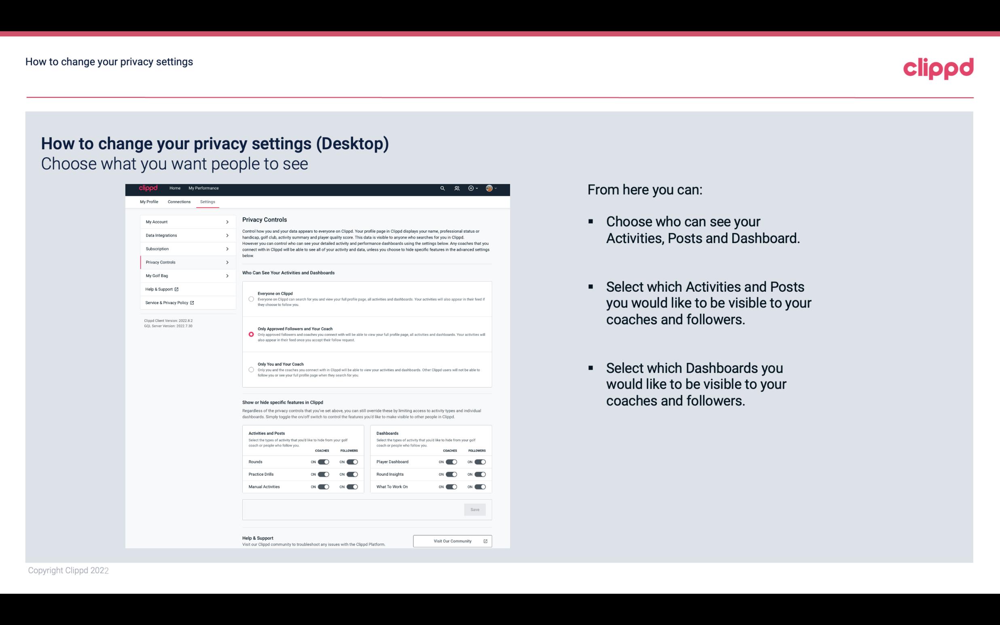
Task: Select the Only Approved Followers radio button
Action: tap(250, 333)
